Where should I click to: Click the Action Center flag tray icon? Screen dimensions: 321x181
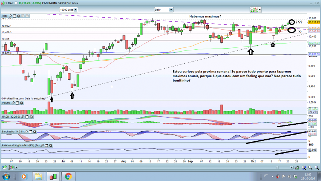284,177
